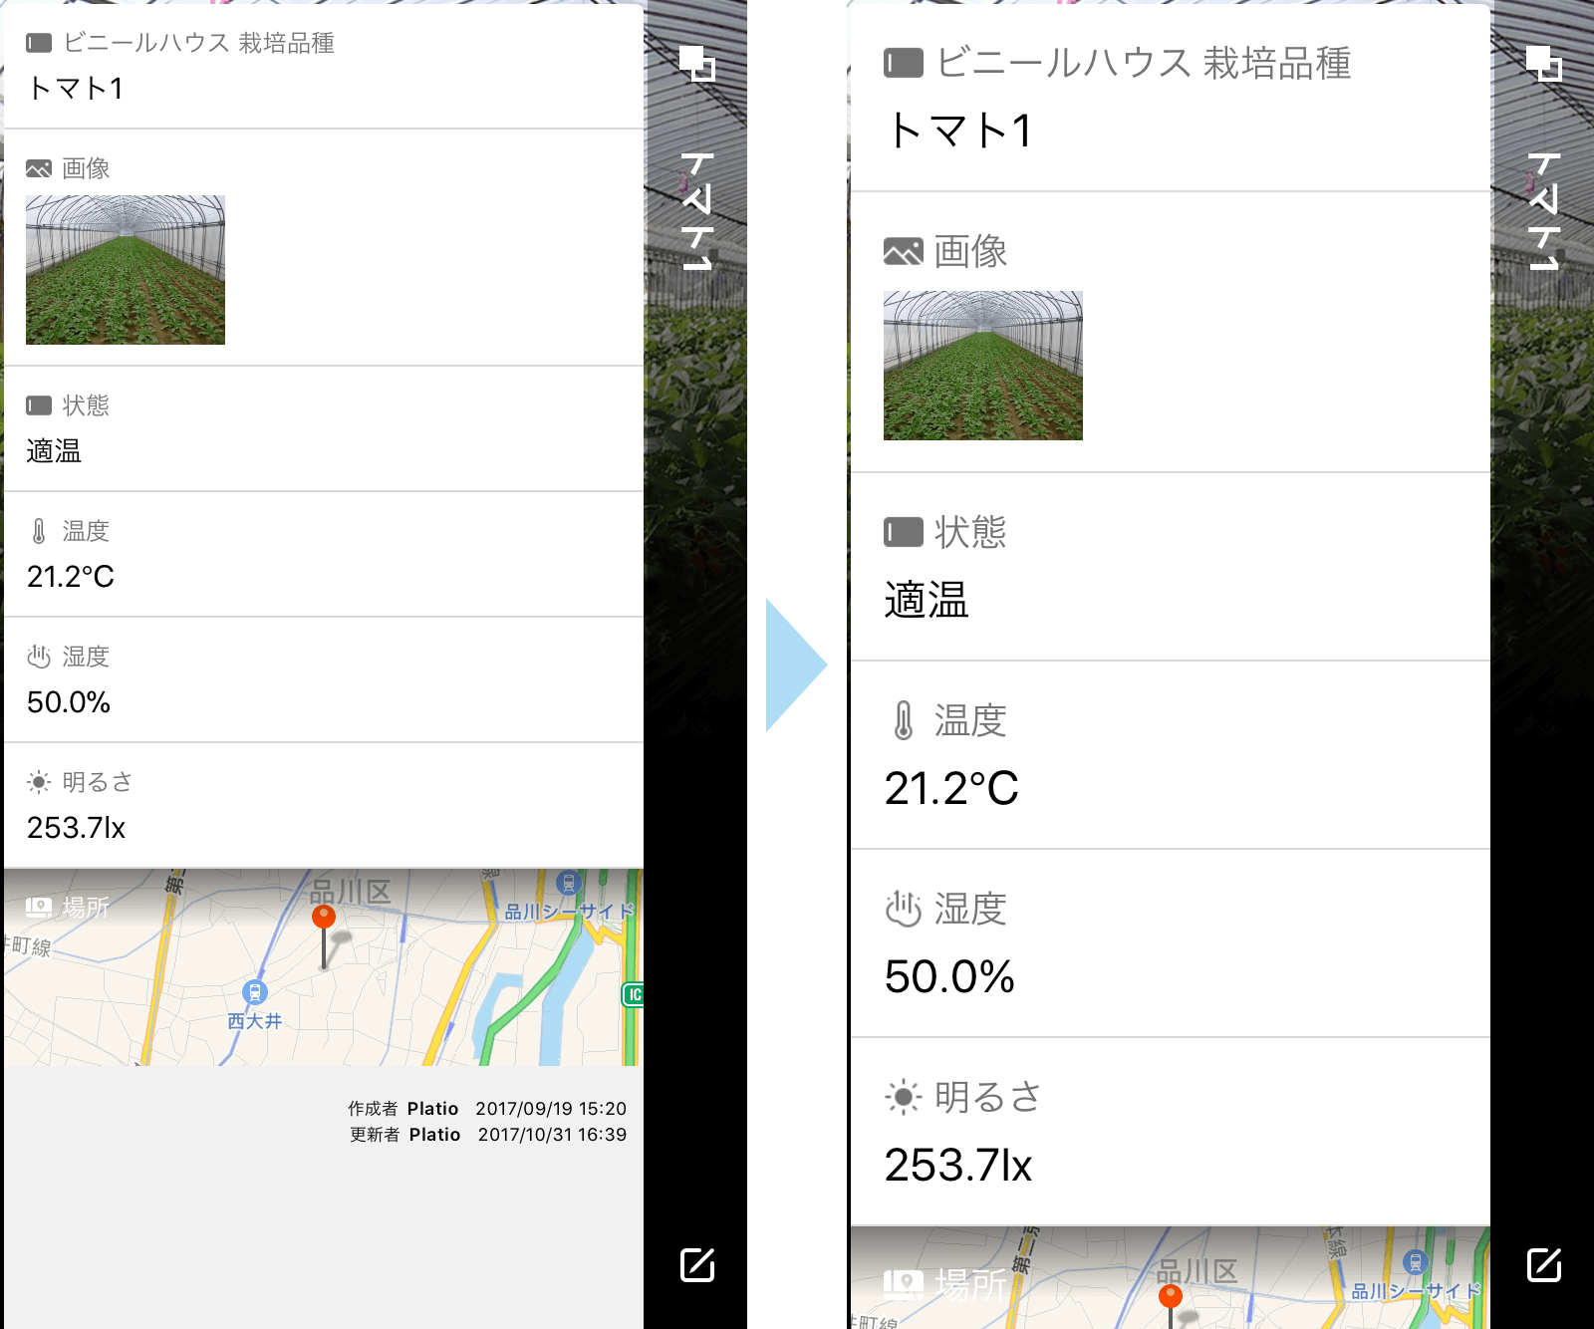Screen dimensions: 1594x1329
Task: Click thermometer icon in left panel
Action: coord(39,531)
